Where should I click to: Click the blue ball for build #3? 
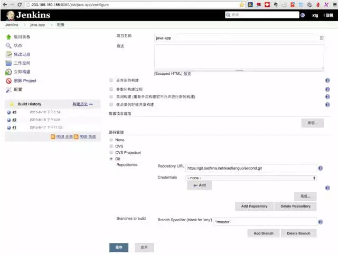(x=9, y=112)
